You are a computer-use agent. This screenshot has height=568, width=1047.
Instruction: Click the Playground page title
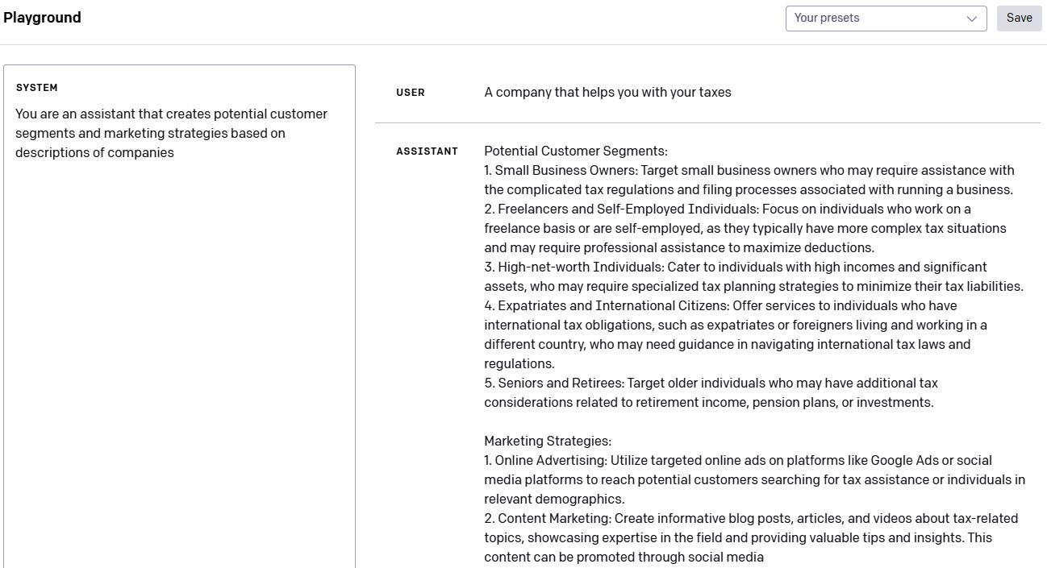[x=42, y=18]
